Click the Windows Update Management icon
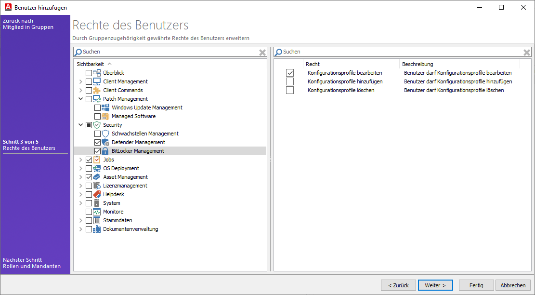Image resolution: width=535 pixels, height=295 pixels. pos(105,107)
